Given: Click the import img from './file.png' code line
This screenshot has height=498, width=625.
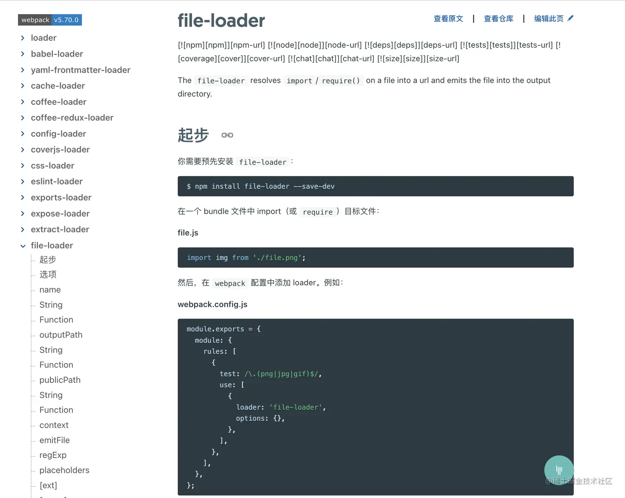Looking at the screenshot, I should tap(246, 257).
